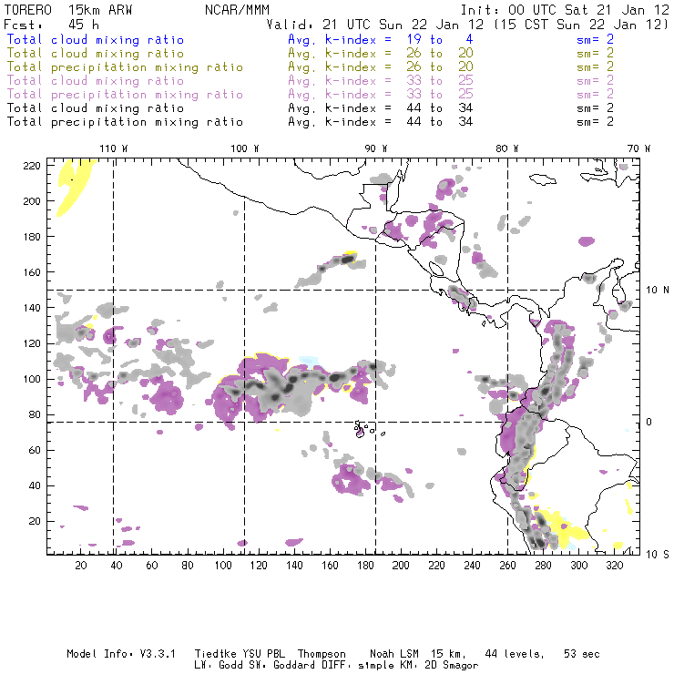This screenshot has height=674, width=674.
Task: Select the "NCAR/MMM" header label
Action: point(237,10)
